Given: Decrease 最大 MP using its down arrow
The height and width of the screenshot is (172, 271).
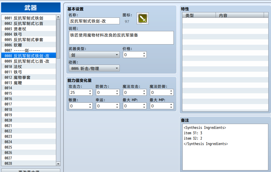Looking at the screenshot, I should 171,107.
